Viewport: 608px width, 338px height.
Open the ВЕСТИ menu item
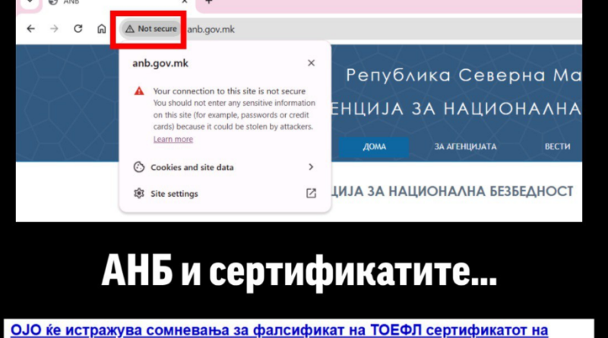coord(557,147)
